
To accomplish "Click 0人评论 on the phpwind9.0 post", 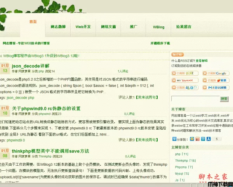I will tap(129, 114).
